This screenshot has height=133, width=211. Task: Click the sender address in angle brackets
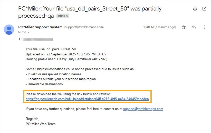point(84,27)
